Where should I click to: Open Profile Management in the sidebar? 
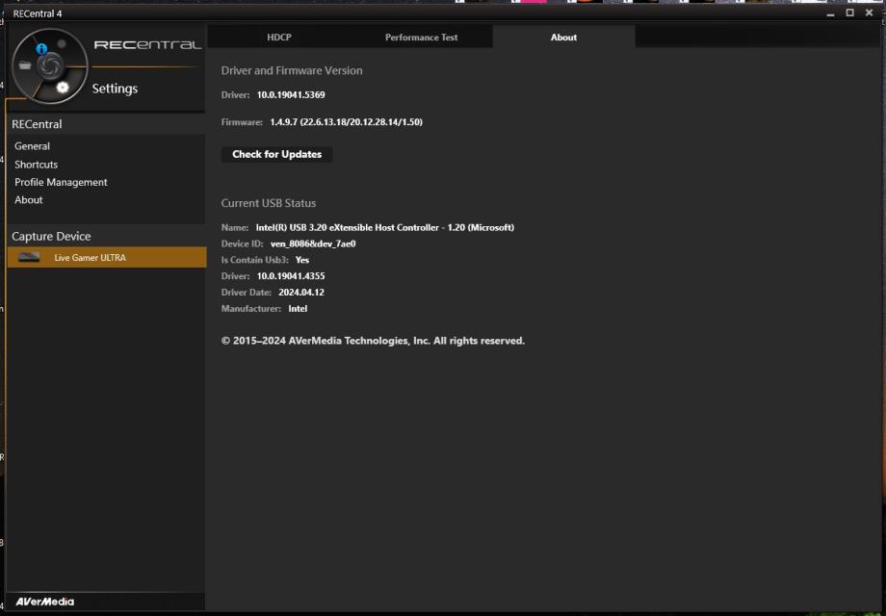pyautogui.click(x=61, y=182)
